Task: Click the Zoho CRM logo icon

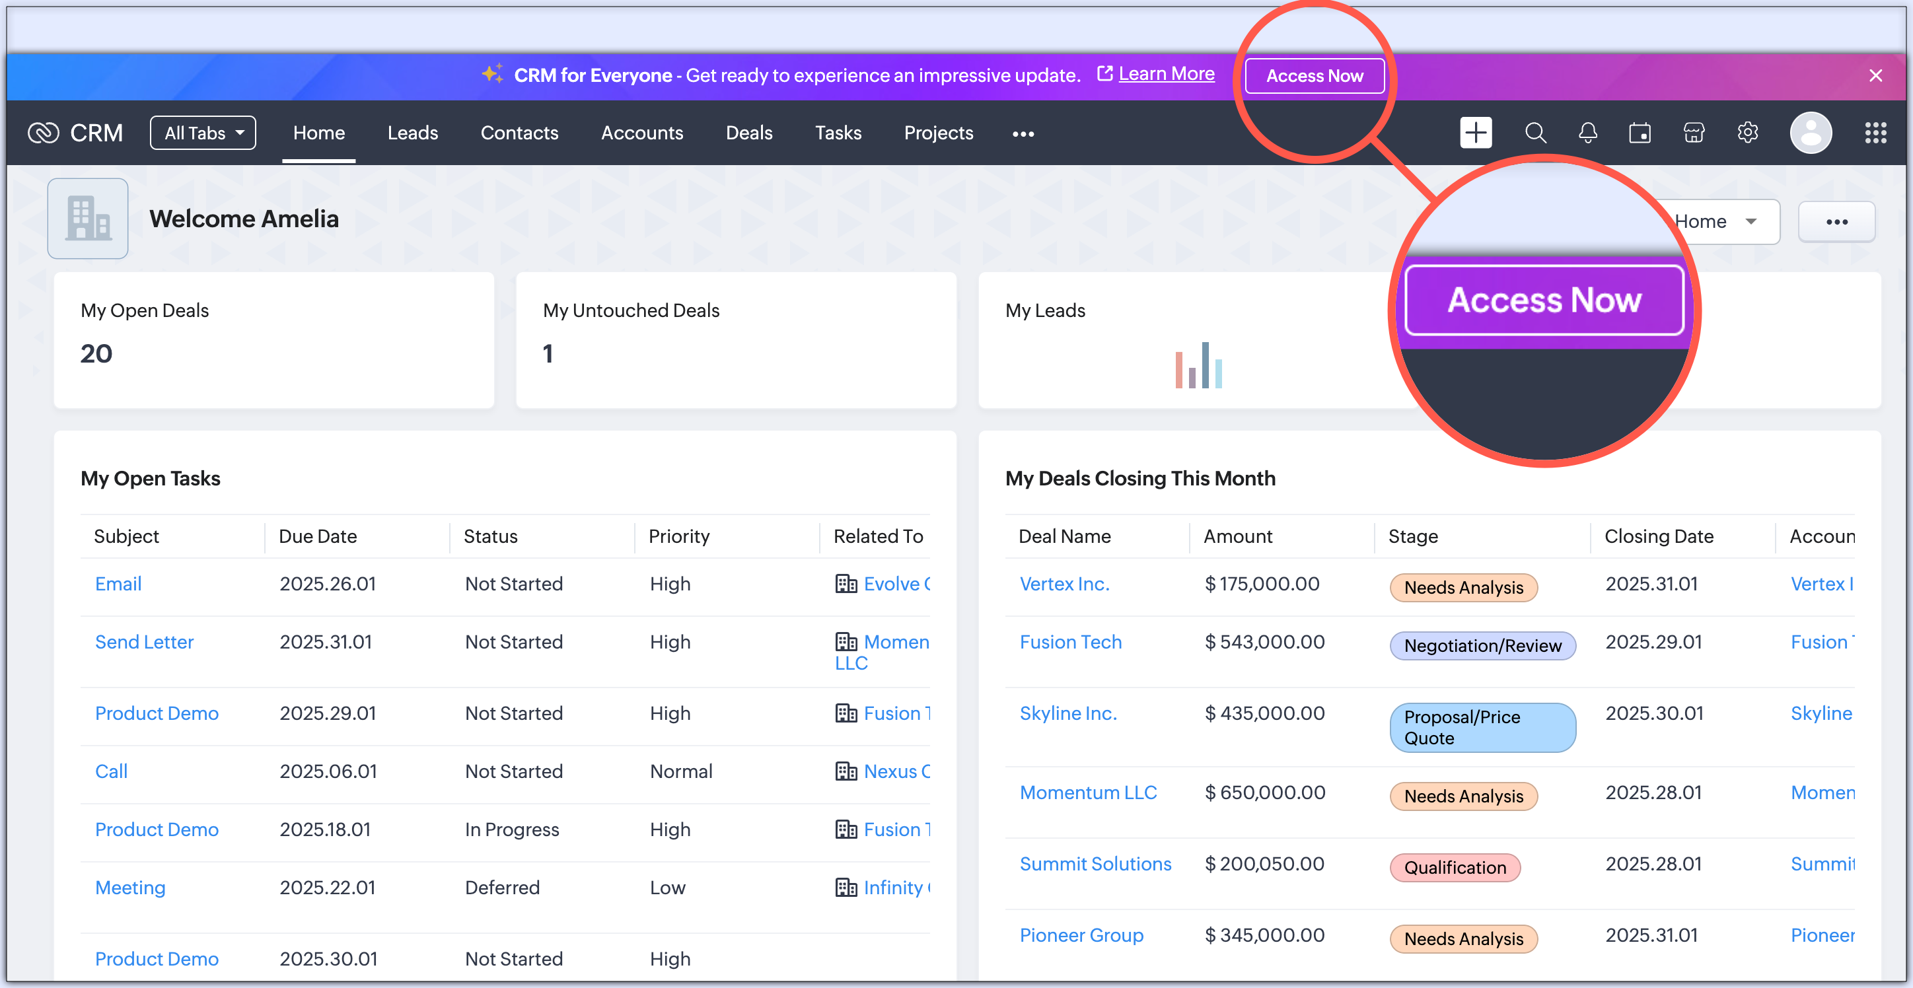Action: (x=43, y=133)
